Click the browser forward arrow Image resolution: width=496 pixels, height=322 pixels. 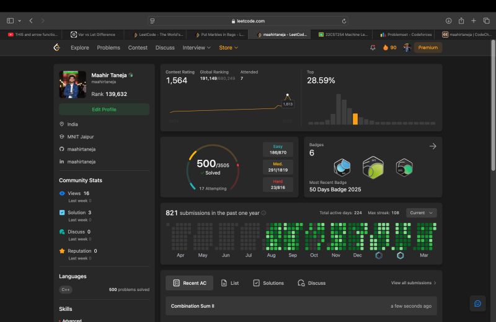[x=43, y=21]
